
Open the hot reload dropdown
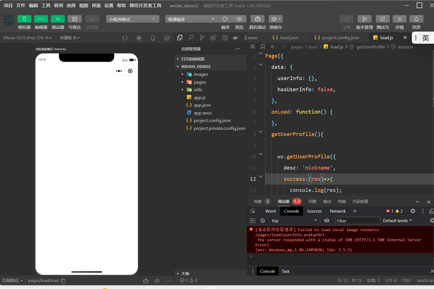coord(70,38)
